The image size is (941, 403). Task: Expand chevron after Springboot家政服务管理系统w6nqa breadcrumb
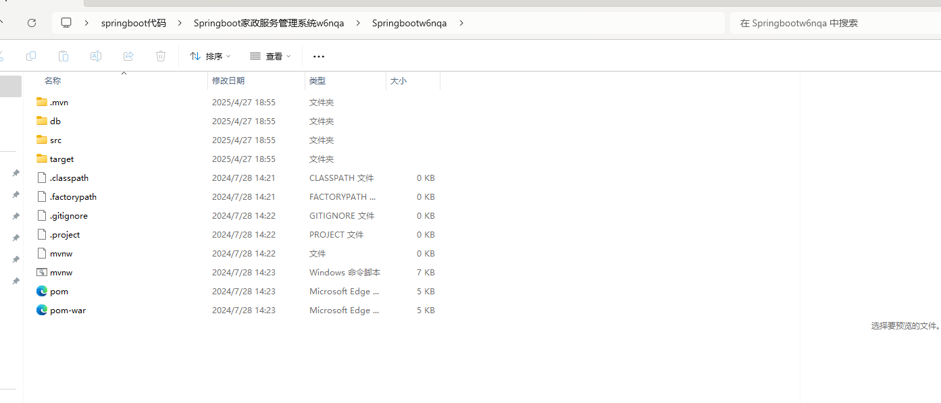[x=358, y=23]
